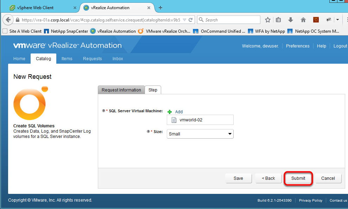The height and width of the screenshot is (209, 348).
Task: Open the WFA by NetApp bookmark
Action: (266, 31)
